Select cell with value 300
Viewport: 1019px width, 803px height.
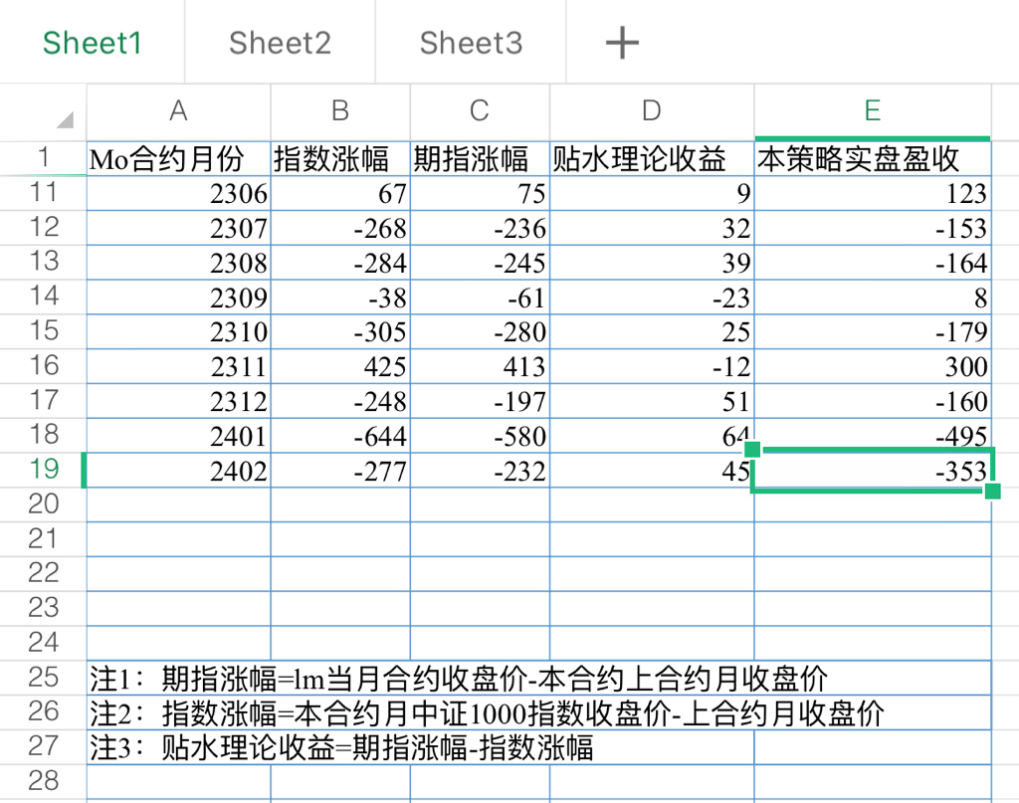point(873,366)
